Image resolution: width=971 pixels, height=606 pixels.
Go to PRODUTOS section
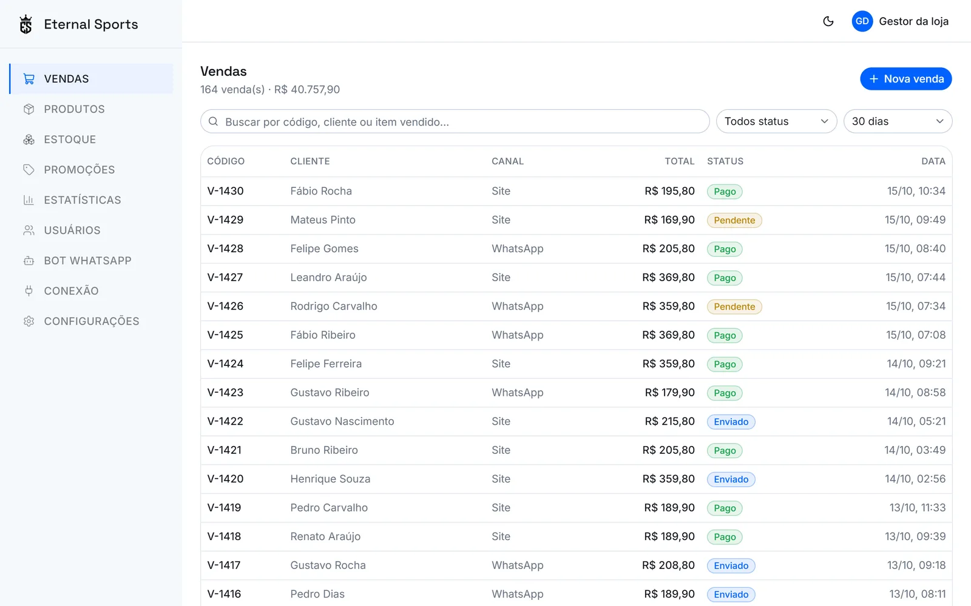[91, 109]
